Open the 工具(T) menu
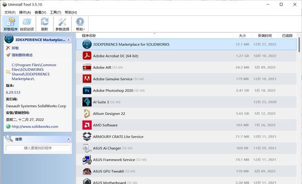The image size is (302, 184). coord(55,12)
